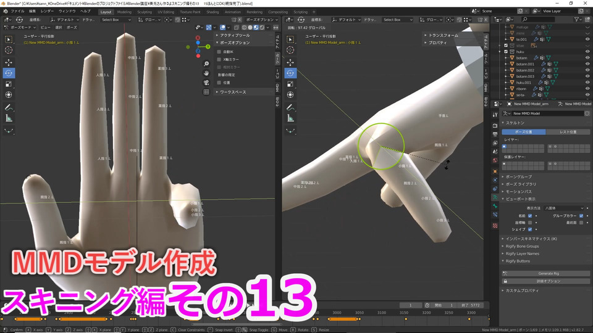Screen dimensions: 593x333
Task: Uncheck the シェイプ checkbox
Action: point(530,229)
